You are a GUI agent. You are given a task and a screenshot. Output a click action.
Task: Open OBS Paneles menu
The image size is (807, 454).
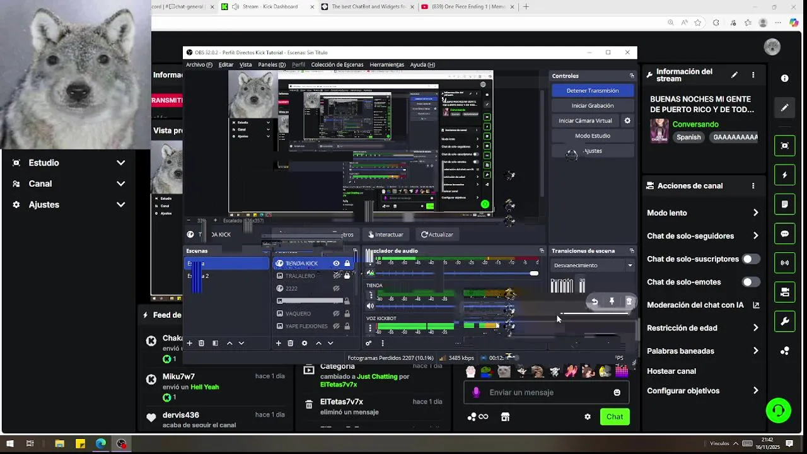(x=272, y=64)
